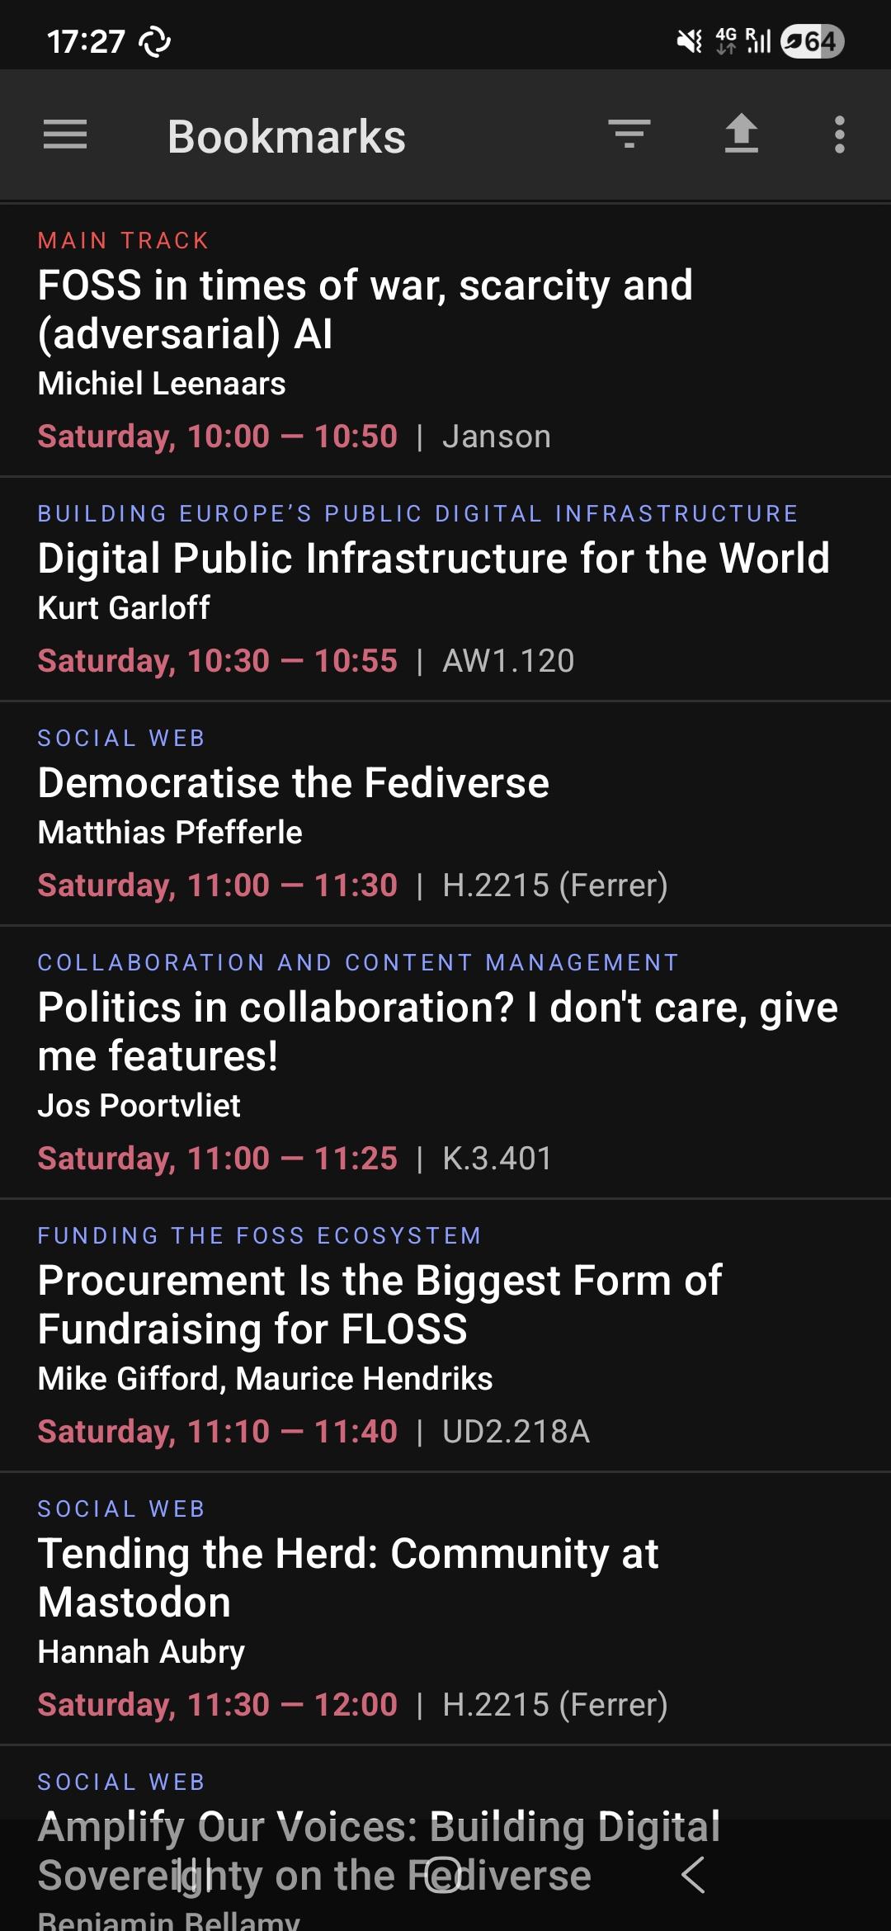Open "FOSS in times of war" talk
The image size is (891, 1931).
(365, 309)
